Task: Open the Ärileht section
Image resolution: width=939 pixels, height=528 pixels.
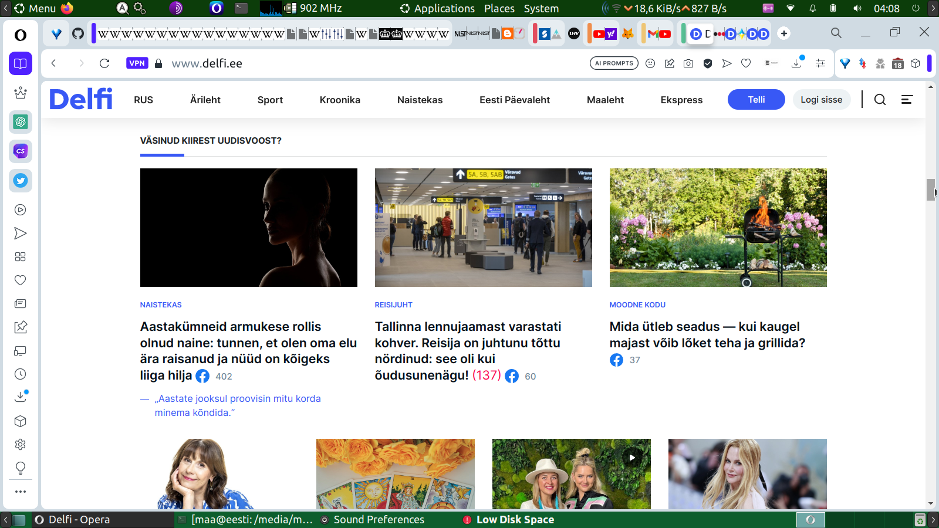Action: 205,100
